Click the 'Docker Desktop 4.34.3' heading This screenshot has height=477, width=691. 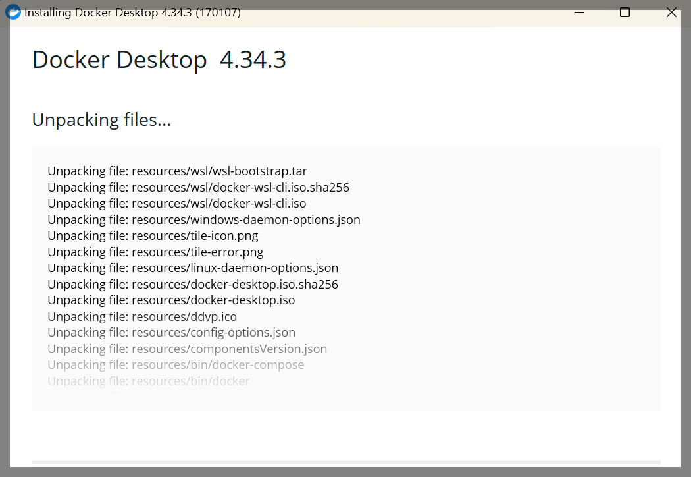click(x=159, y=59)
